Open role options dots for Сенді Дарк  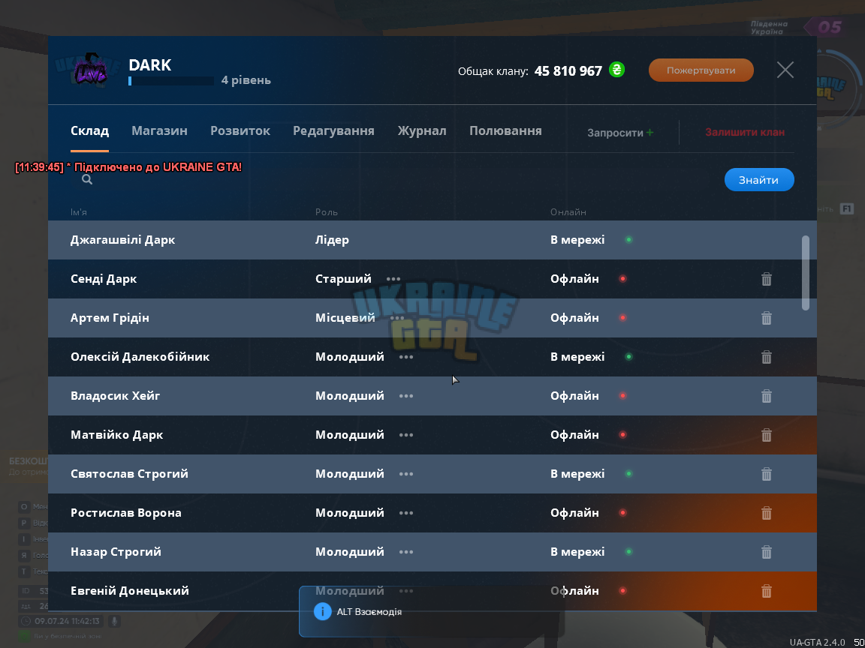(x=393, y=279)
